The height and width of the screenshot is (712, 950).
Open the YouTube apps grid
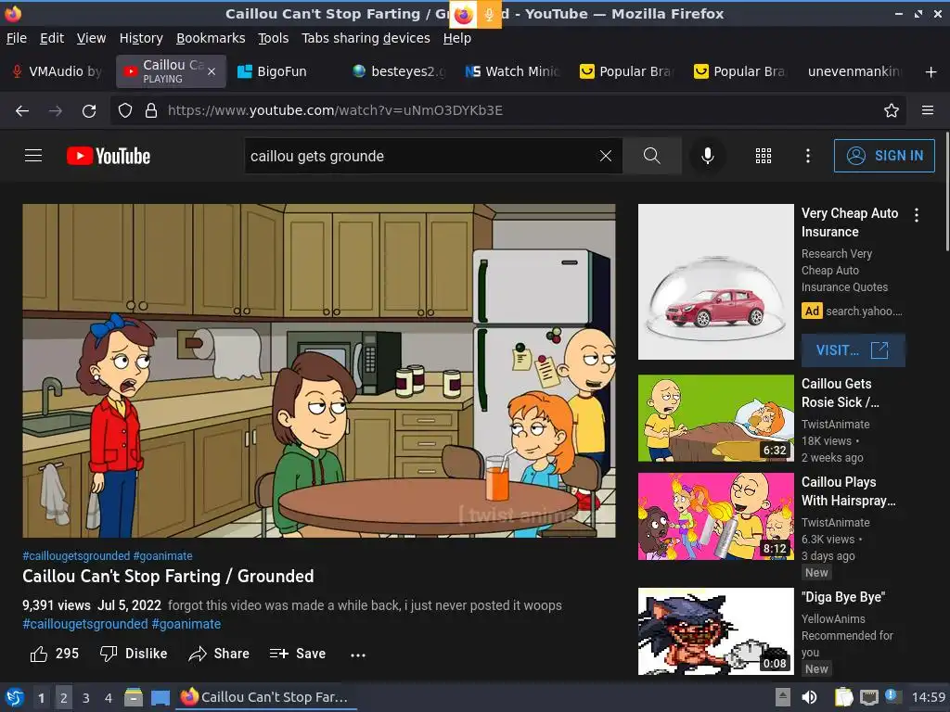tap(764, 156)
